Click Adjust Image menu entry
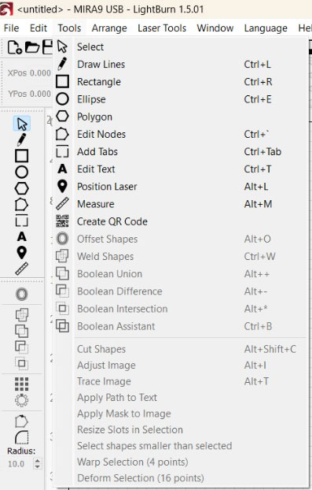Screen dimensions: 312x490 pyautogui.click(x=180, y=366)
